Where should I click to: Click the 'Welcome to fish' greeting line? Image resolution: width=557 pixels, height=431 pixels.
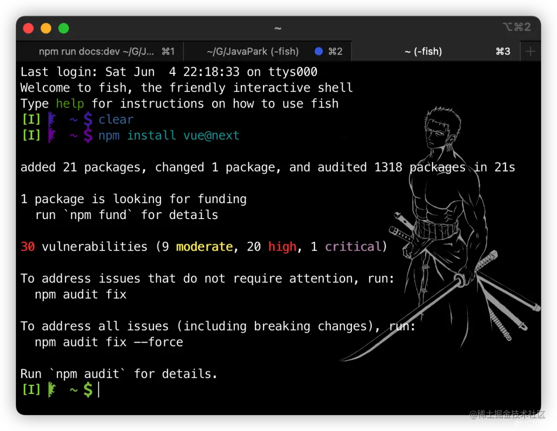[186, 88]
